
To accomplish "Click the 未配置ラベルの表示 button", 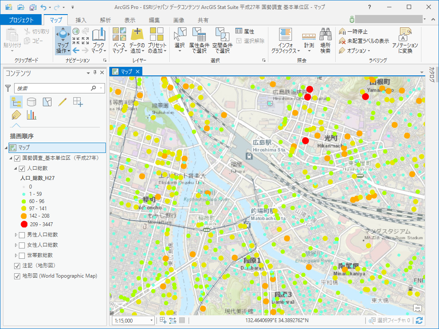I will [x=364, y=41].
